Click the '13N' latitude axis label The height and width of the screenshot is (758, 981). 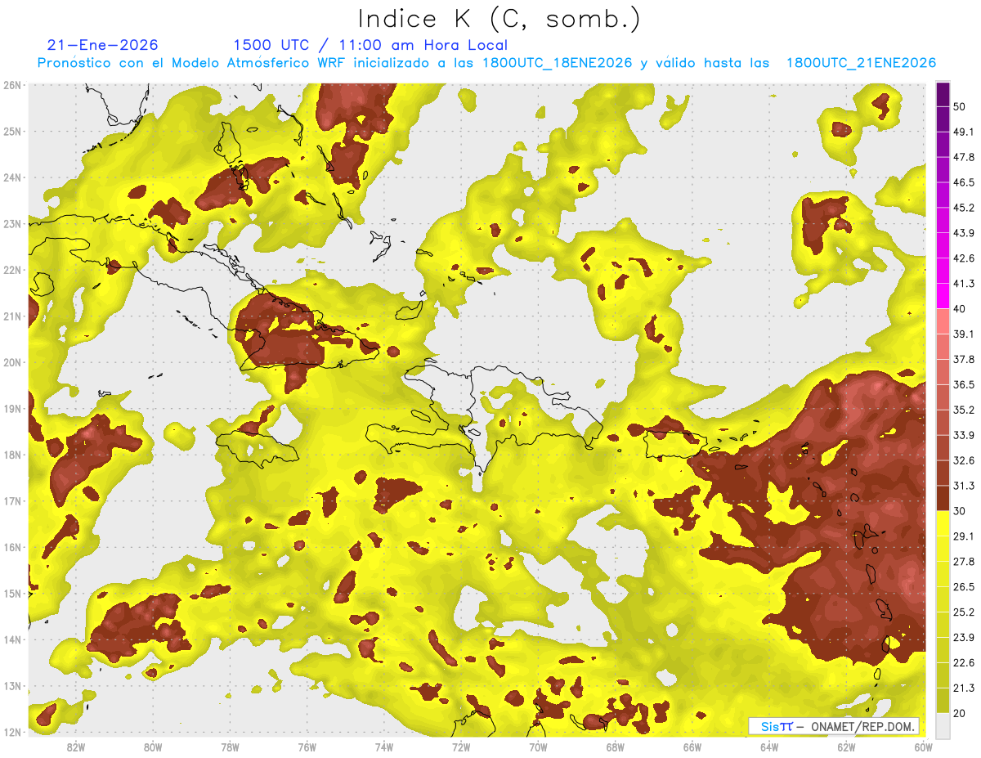click(x=12, y=685)
